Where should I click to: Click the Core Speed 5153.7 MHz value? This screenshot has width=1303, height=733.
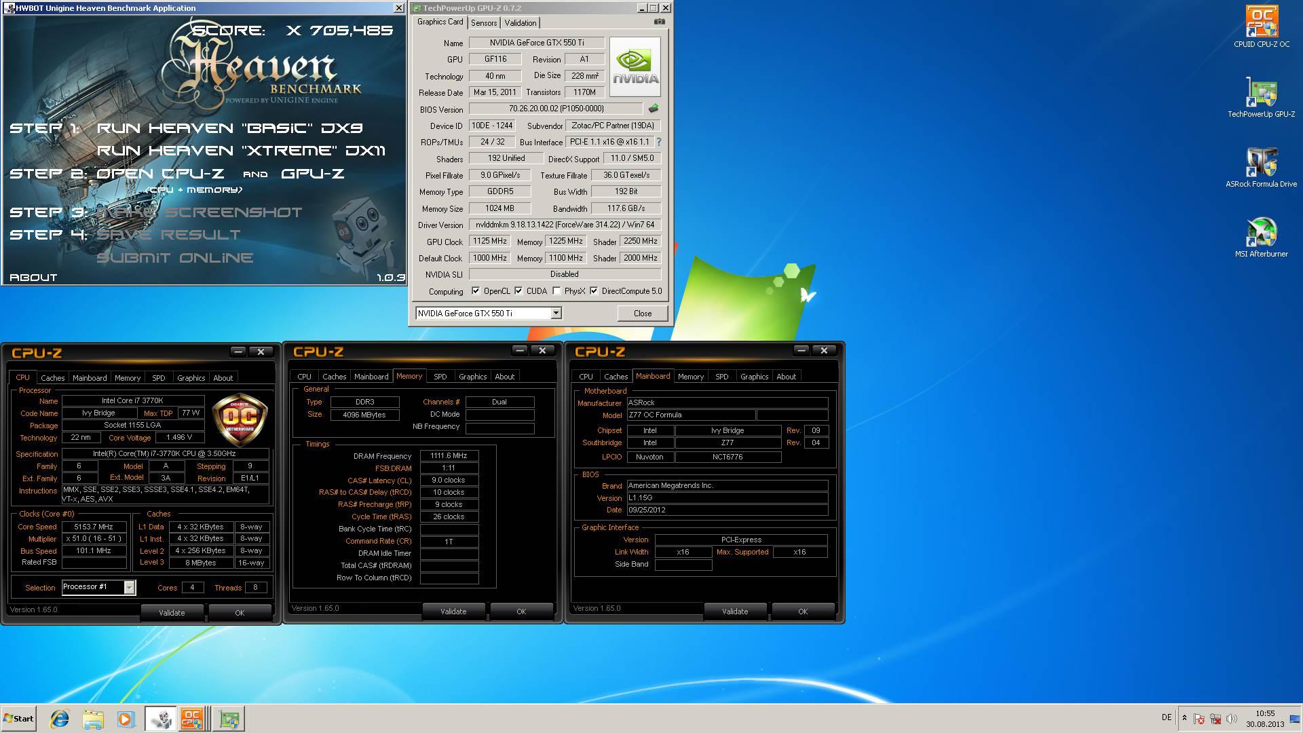click(x=94, y=527)
